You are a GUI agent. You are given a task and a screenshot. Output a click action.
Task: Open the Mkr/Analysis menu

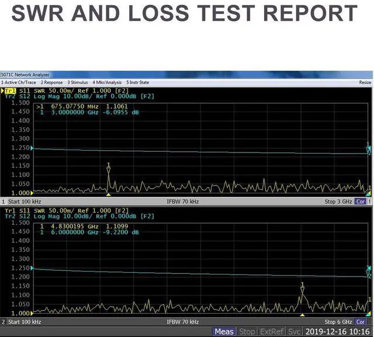[x=107, y=82]
